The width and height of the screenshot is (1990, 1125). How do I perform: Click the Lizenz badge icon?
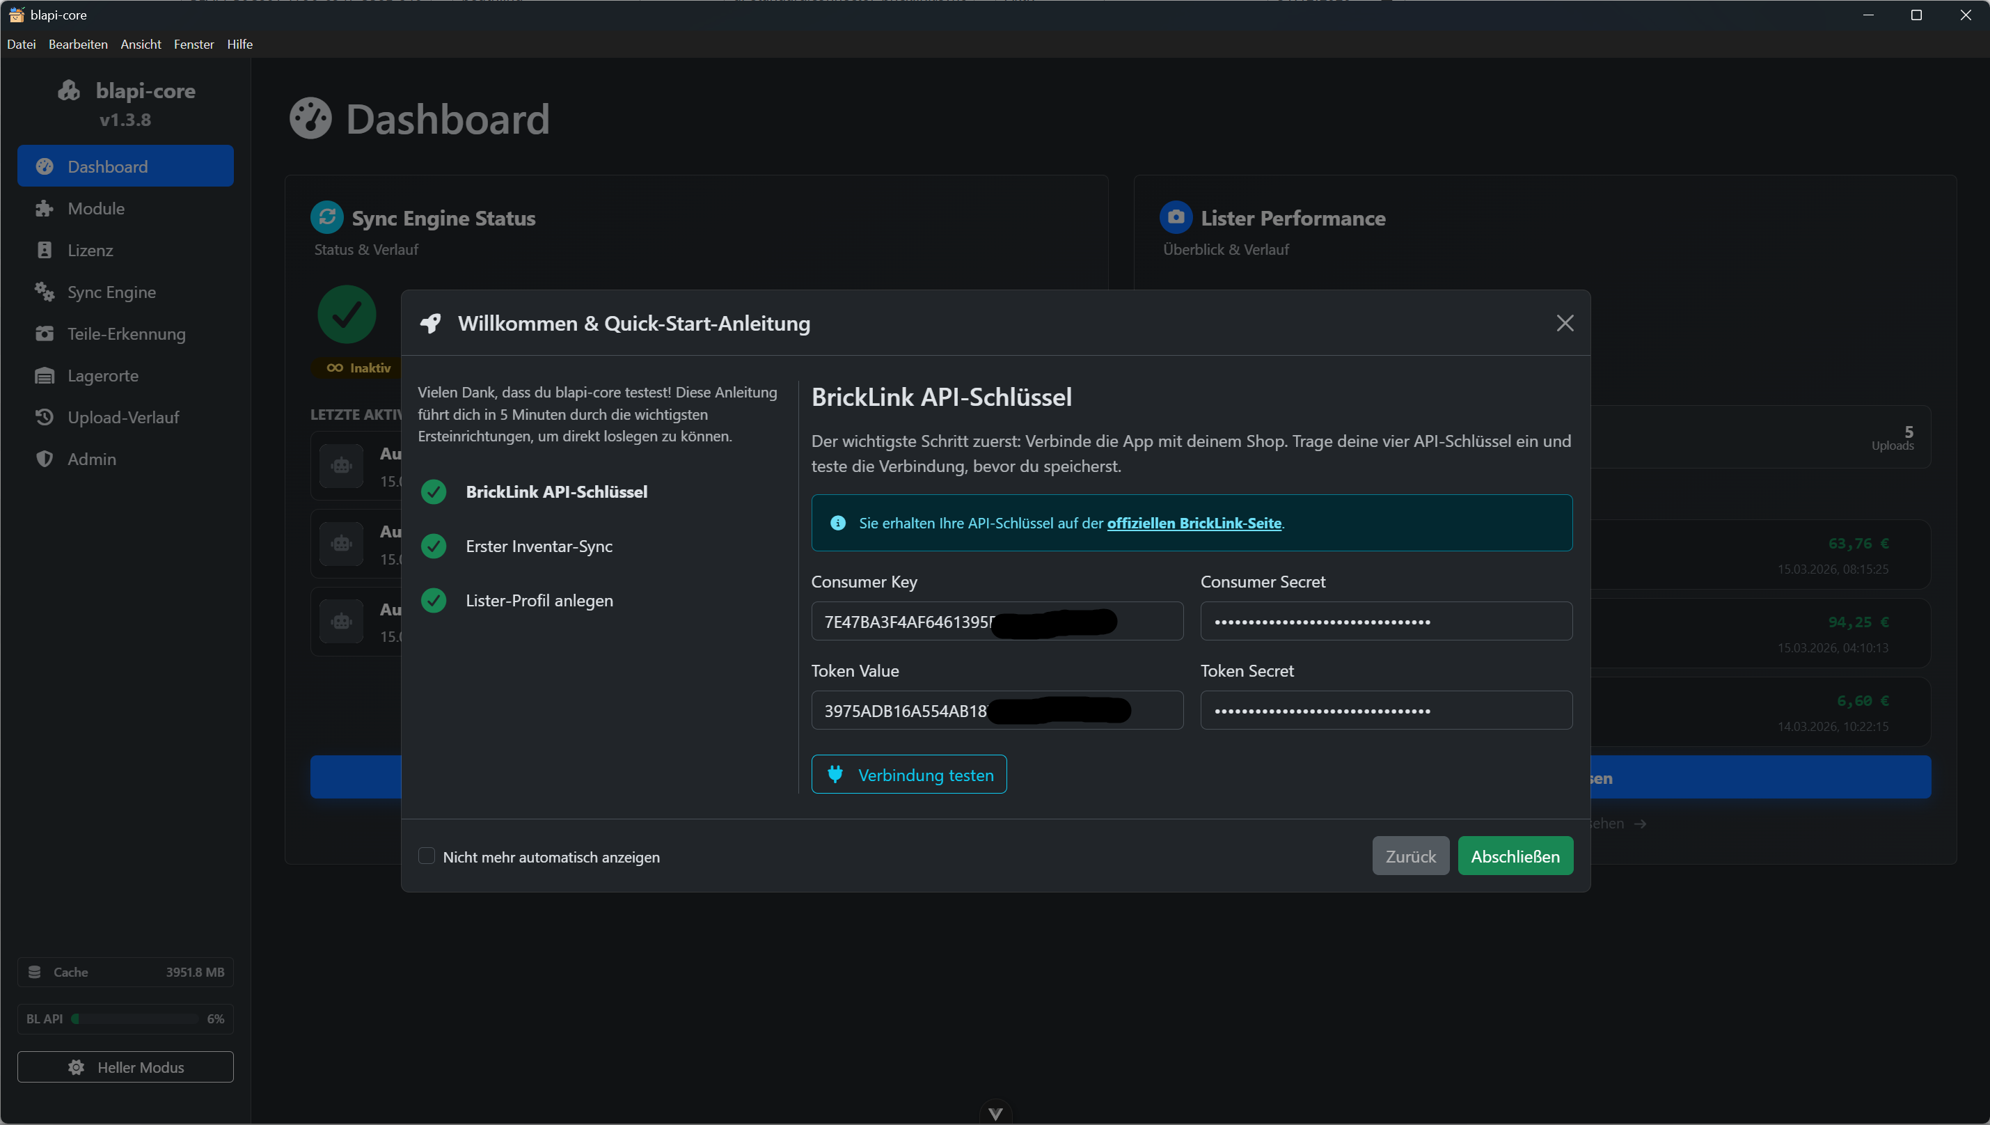tap(44, 251)
